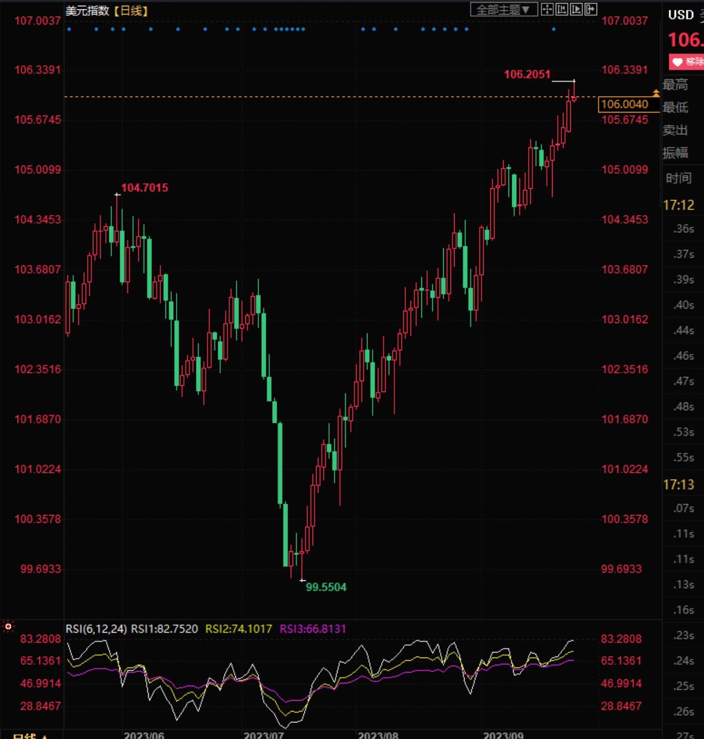Click the 美元指数 chart title
Viewport: 704px width, 739px height.
pos(88,11)
